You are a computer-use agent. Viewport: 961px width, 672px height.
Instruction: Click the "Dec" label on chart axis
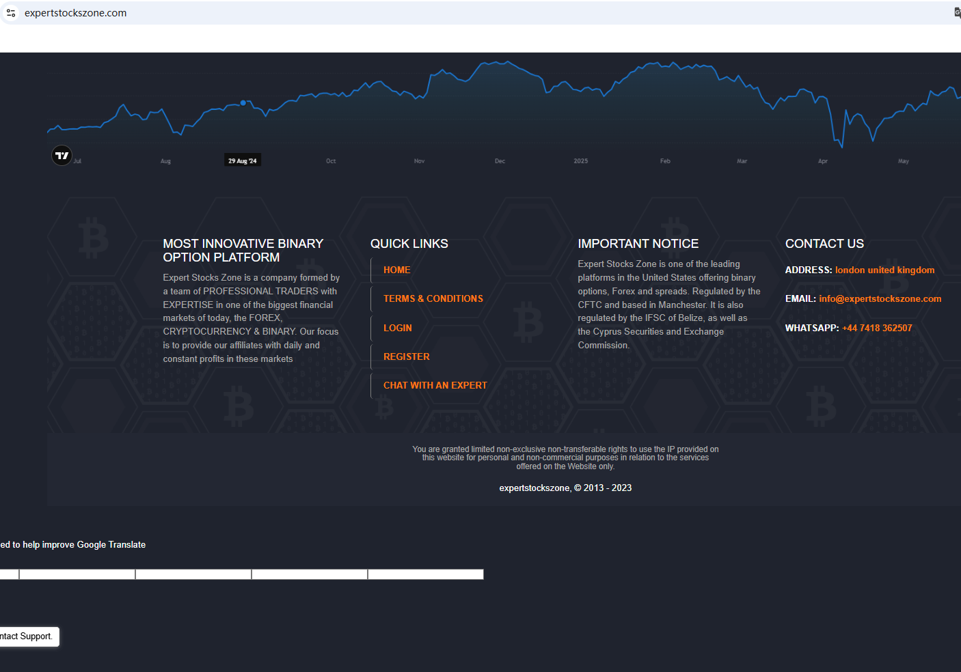coord(500,161)
